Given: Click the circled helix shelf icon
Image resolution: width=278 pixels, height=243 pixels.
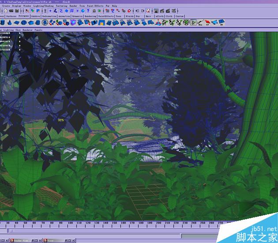Looking at the screenshot, I should pos(45,22).
